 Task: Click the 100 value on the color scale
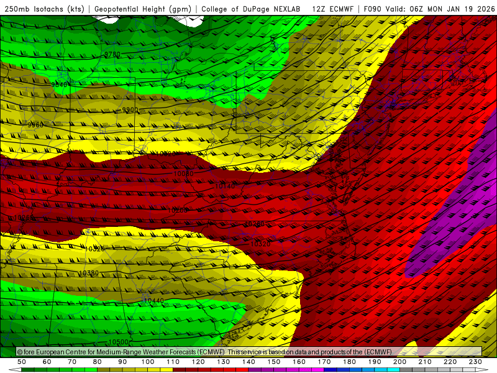148,362
